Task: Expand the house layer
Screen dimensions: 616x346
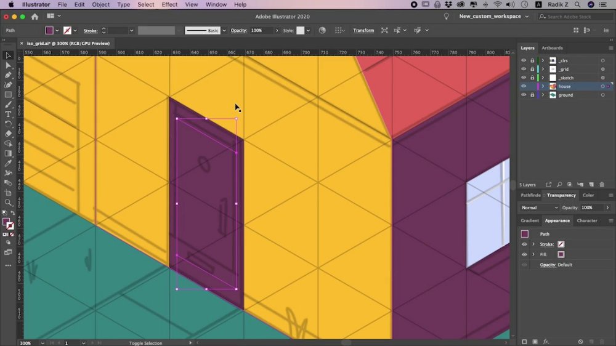Action: coord(543,86)
